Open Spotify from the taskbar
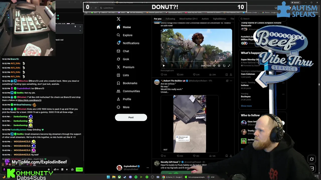Viewport: 321px width, 180px height. (136, 177)
